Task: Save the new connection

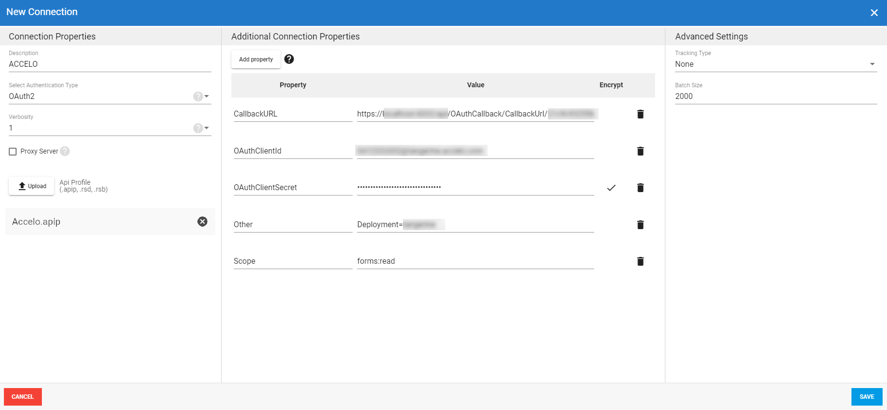Action: (867, 397)
